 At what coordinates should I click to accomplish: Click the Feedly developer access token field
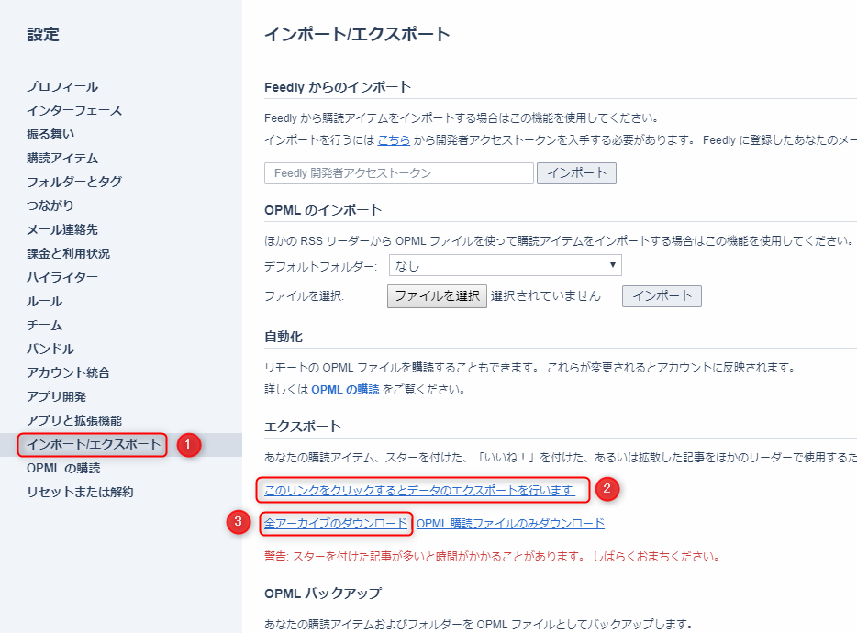[398, 172]
